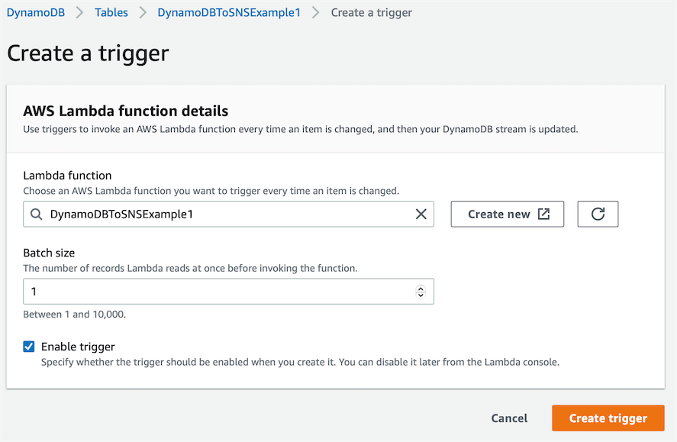Disable the Enable trigger checkbox
677x442 pixels.
(28, 346)
